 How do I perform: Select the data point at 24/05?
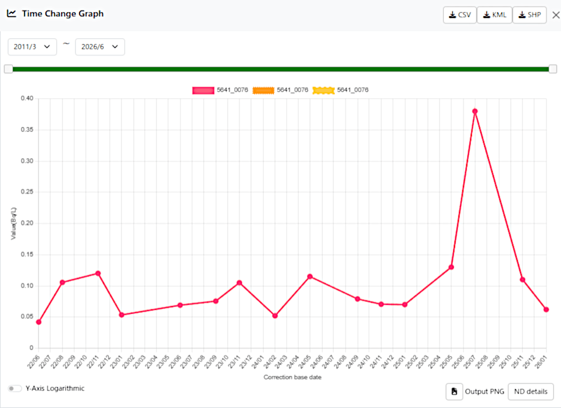(x=310, y=276)
